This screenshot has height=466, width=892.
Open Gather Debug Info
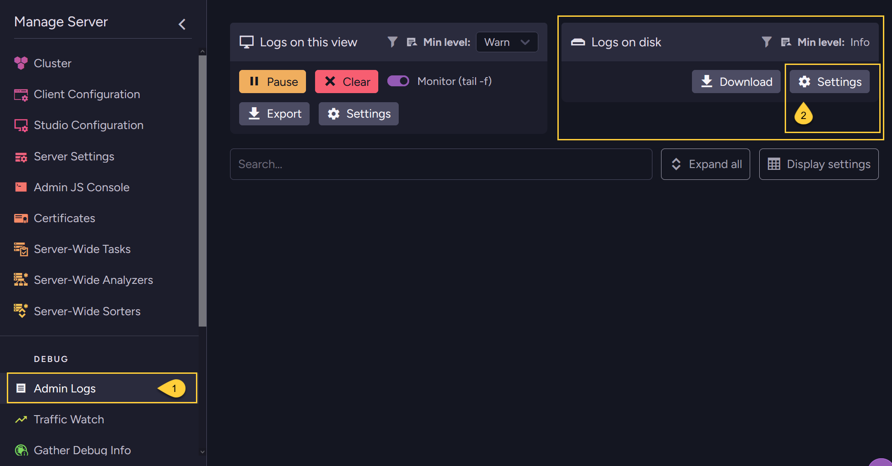[82, 450]
